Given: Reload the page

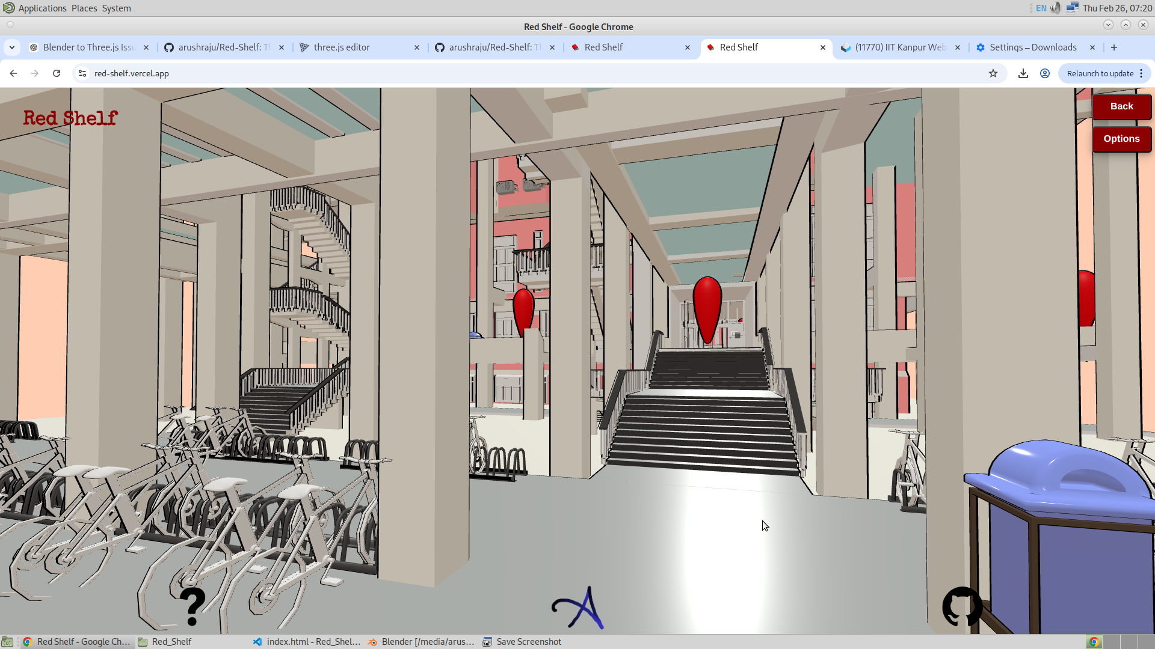Looking at the screenshot, I should 57,73.
